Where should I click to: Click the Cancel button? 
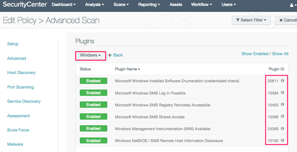tap(286, 20)
